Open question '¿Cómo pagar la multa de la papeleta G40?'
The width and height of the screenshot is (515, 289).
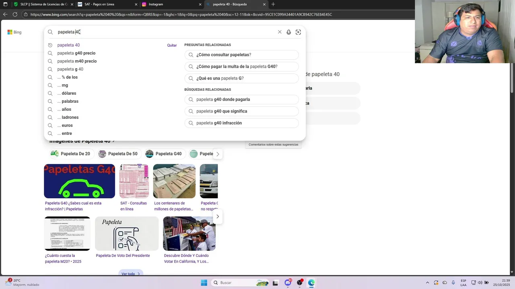coord(241,67)
